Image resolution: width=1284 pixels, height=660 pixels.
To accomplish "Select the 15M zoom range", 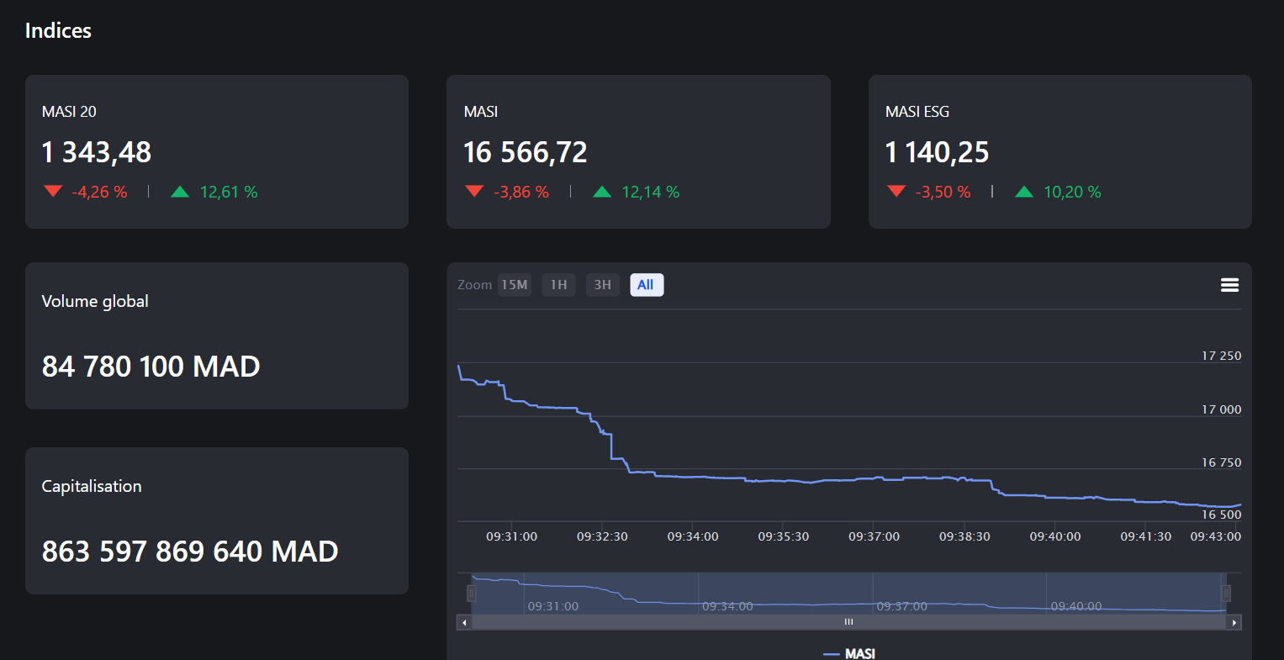I will (515, 285).
